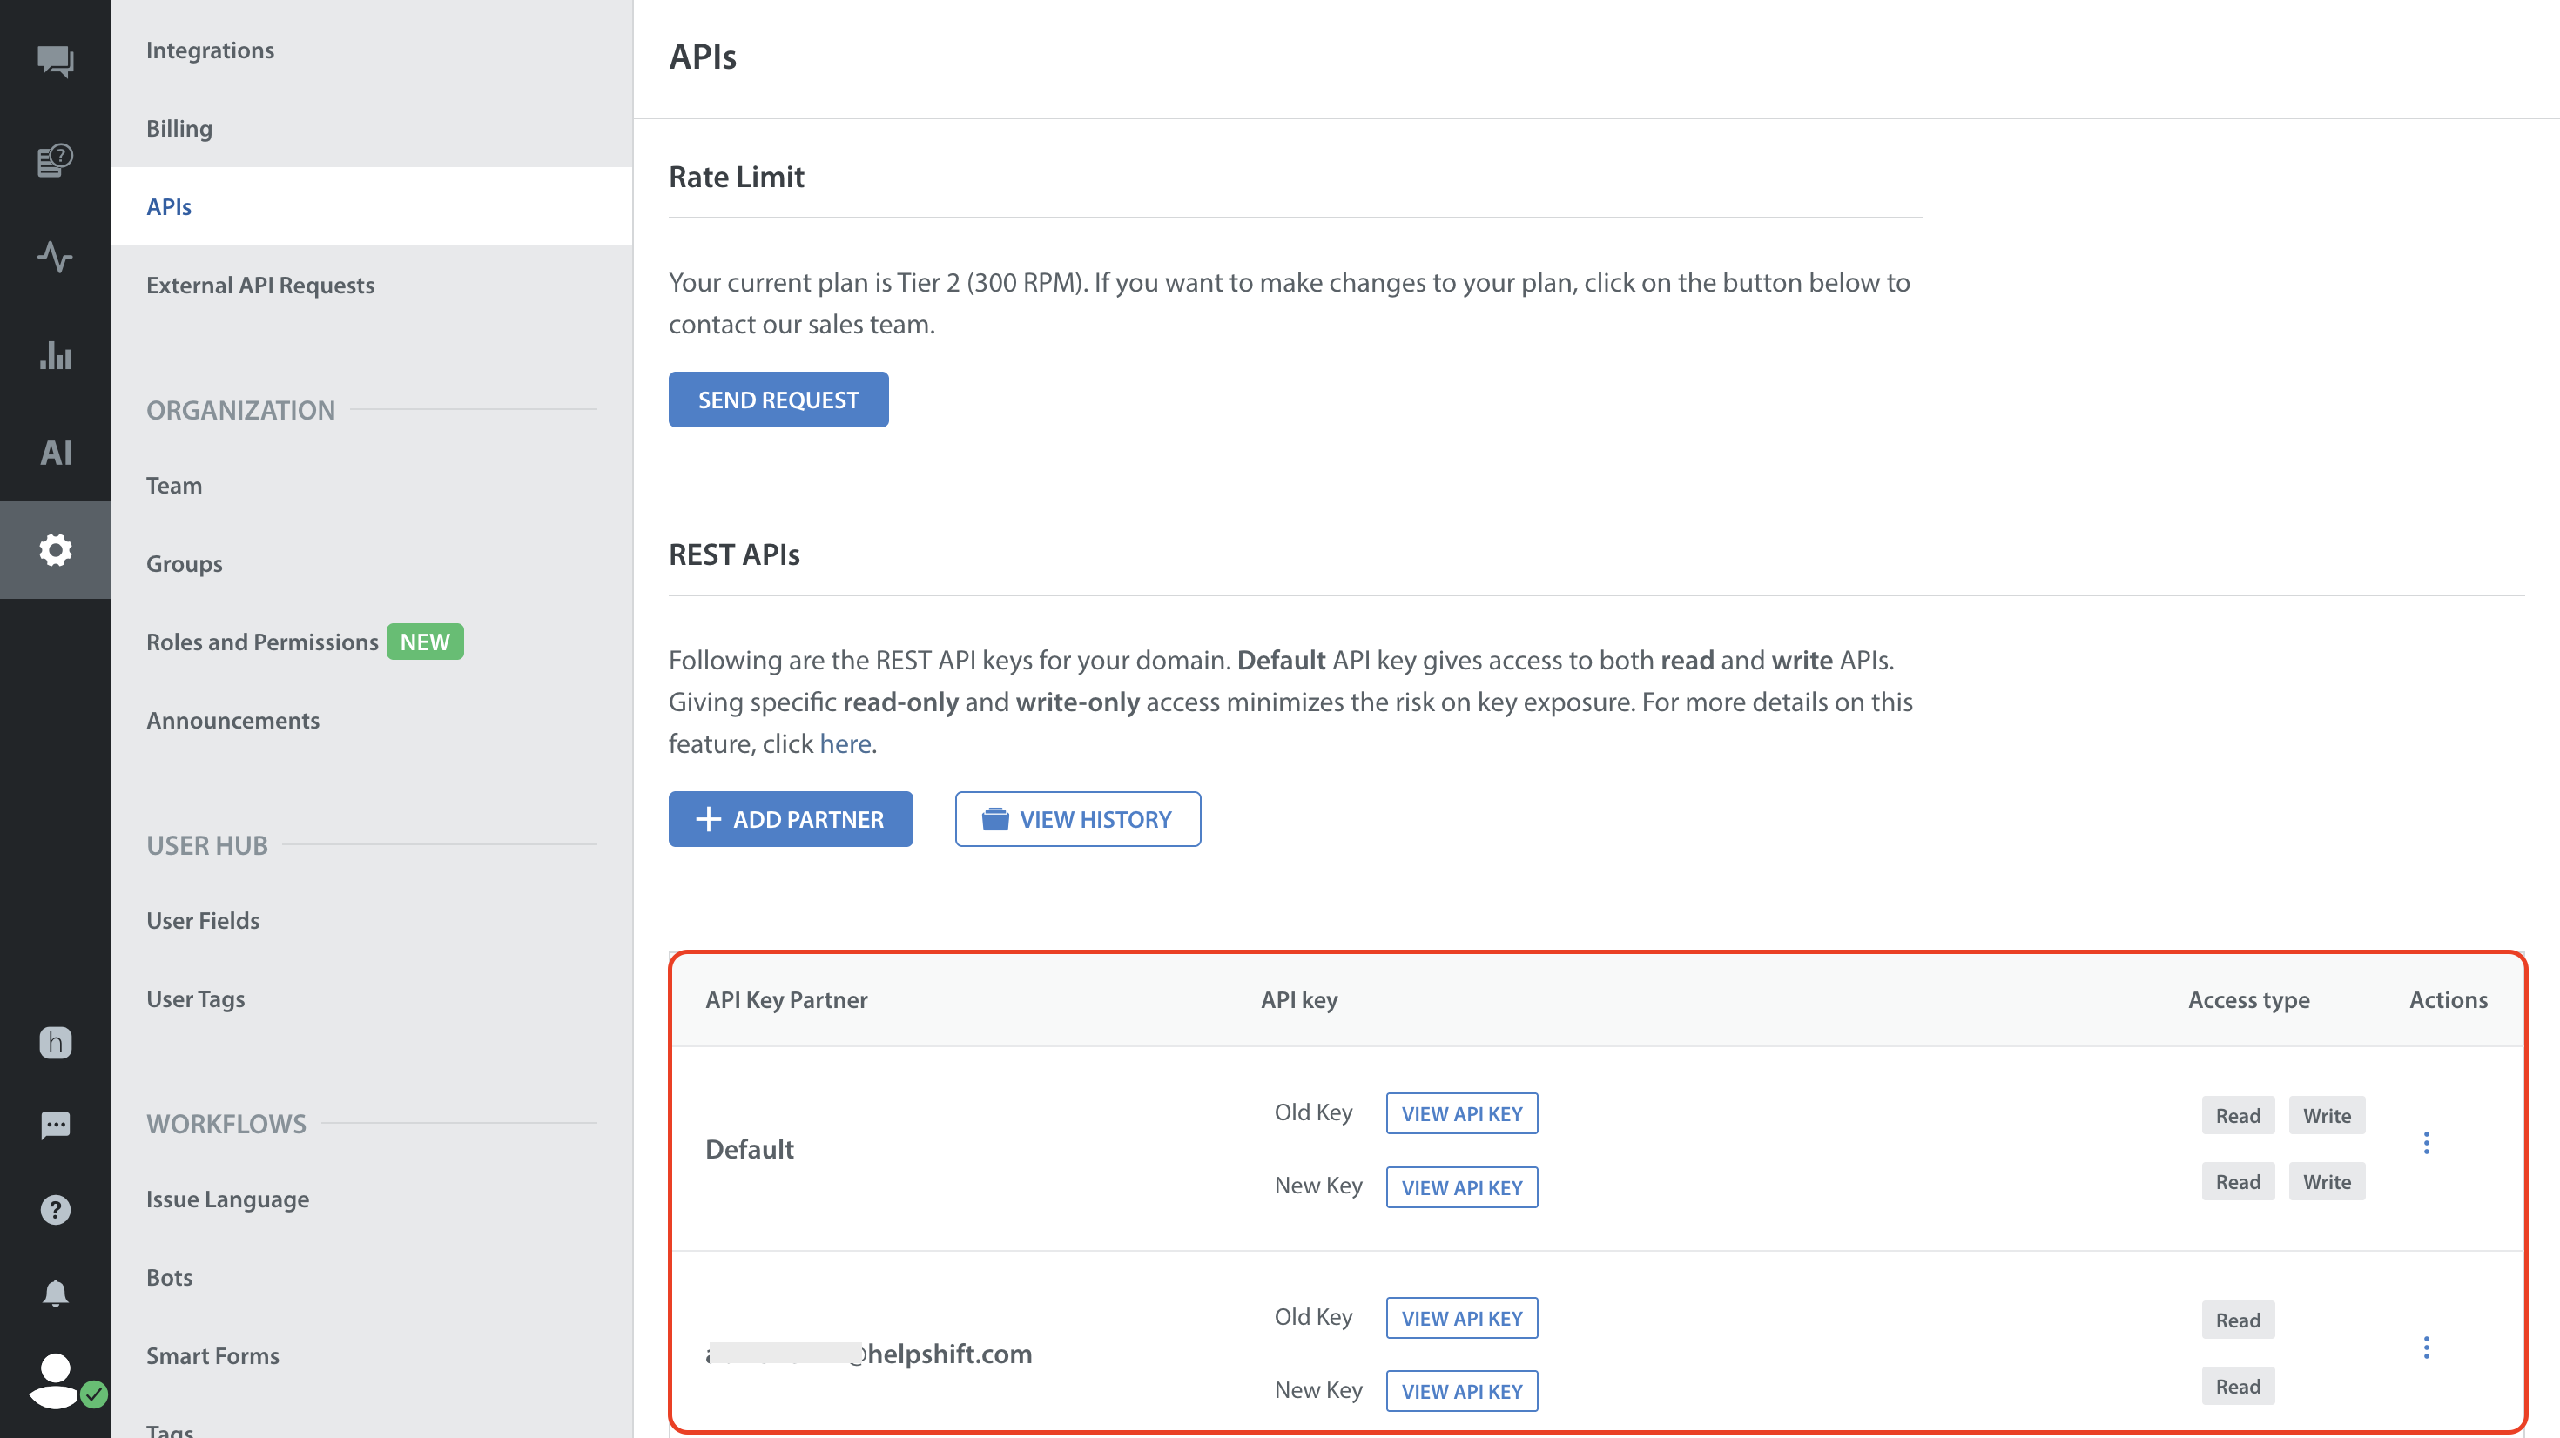
Task: Open the Issues conversations icon in sidebar
Action: pos(55,62)
